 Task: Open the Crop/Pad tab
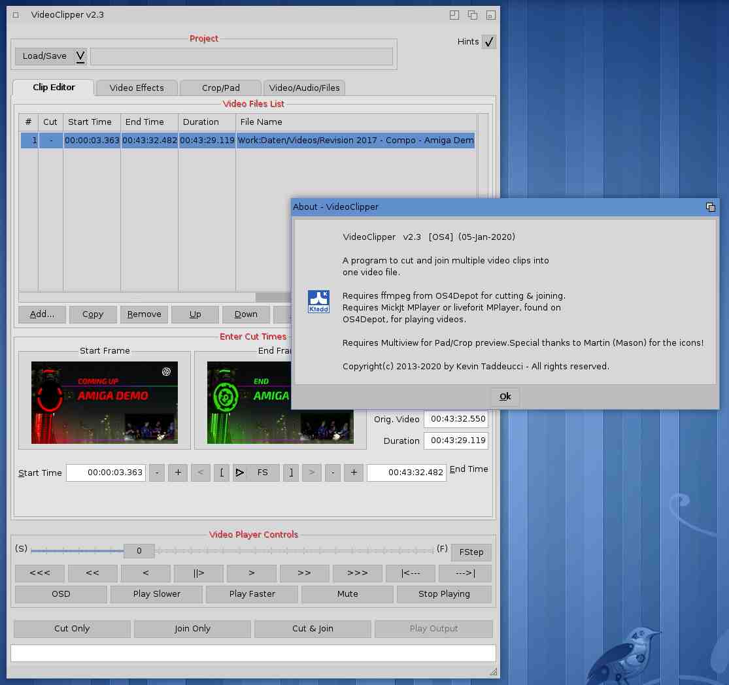click(220, 88)
